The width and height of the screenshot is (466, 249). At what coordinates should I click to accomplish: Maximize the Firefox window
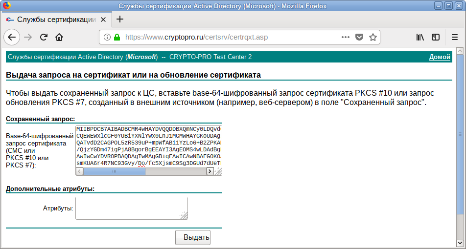[x=449, y=5]
